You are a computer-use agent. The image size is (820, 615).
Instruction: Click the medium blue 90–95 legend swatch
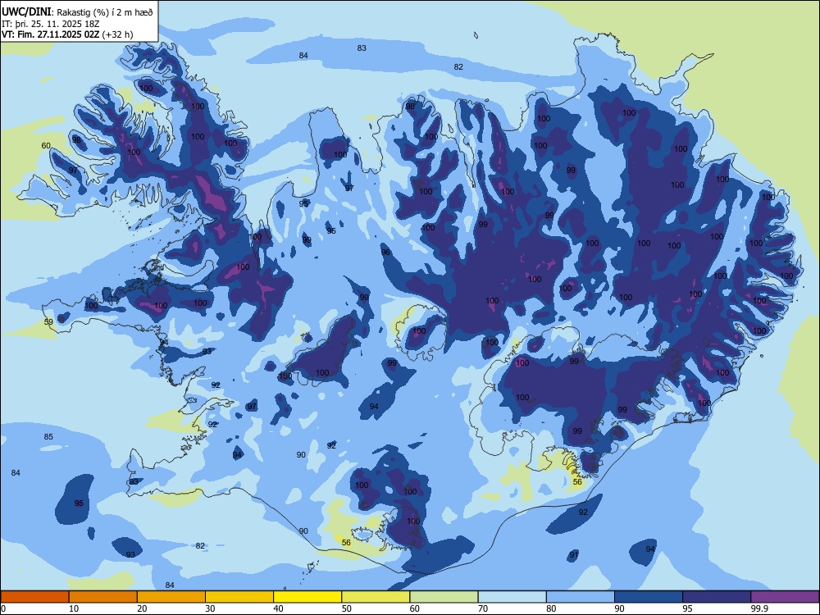coord(649,597)
